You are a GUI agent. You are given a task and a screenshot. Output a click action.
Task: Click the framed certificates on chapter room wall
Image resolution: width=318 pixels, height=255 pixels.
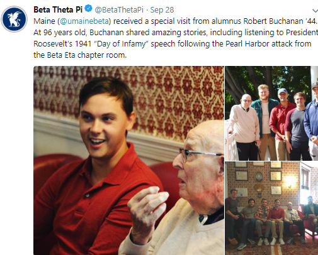(x=258, y=178)
